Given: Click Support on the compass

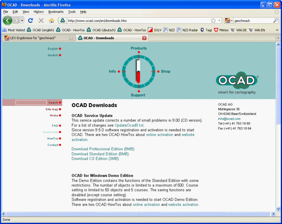Looking at the screenshot, I should tap(138, 95).
